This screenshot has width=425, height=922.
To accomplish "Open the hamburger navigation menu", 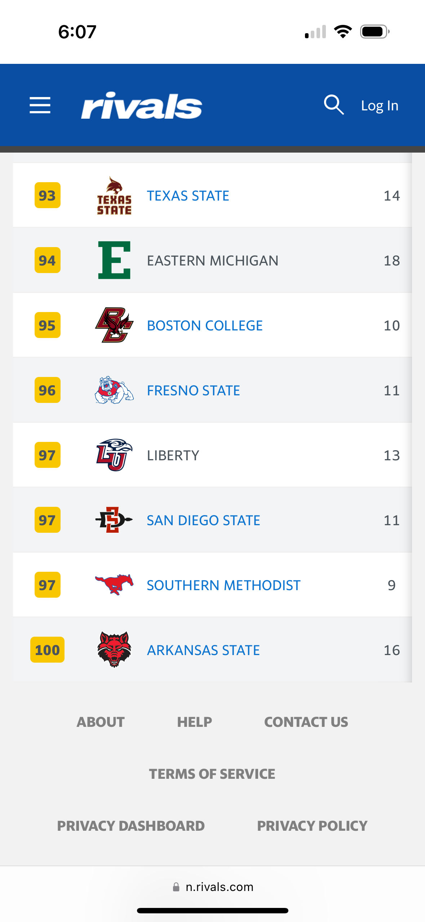I will tap(40, 105).
